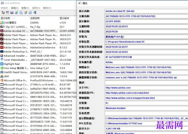Click the Corel VideoStudio row icon
The image size is (188, 134).
point(2,60)
